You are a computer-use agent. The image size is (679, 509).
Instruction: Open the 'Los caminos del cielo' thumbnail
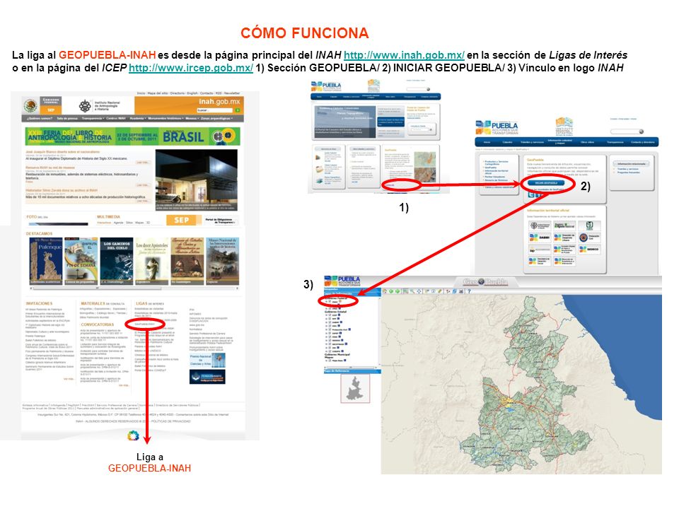click(116, 261)
